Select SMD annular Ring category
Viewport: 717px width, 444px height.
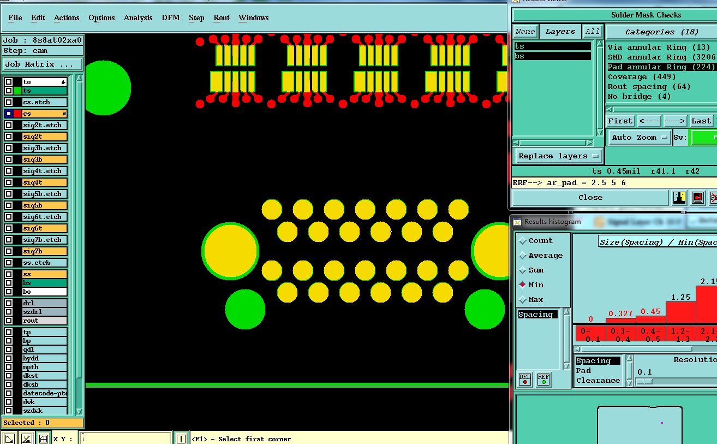click(661, 57)
